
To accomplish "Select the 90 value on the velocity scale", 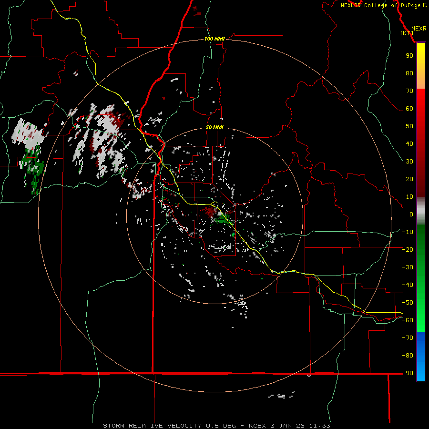I will 409,56.
